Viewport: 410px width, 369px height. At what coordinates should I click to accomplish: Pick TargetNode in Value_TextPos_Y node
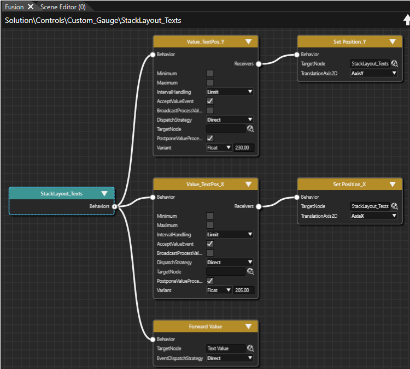(250, 129)
